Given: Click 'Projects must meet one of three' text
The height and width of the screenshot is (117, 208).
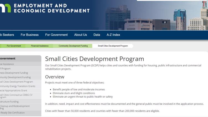Looking at the screenshot, I should [75, 83].
